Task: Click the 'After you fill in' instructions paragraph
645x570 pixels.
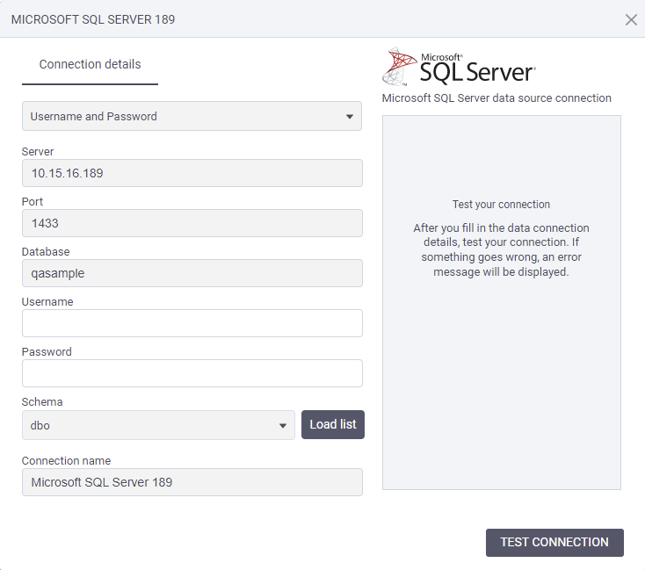Action: tap(501, 249)
